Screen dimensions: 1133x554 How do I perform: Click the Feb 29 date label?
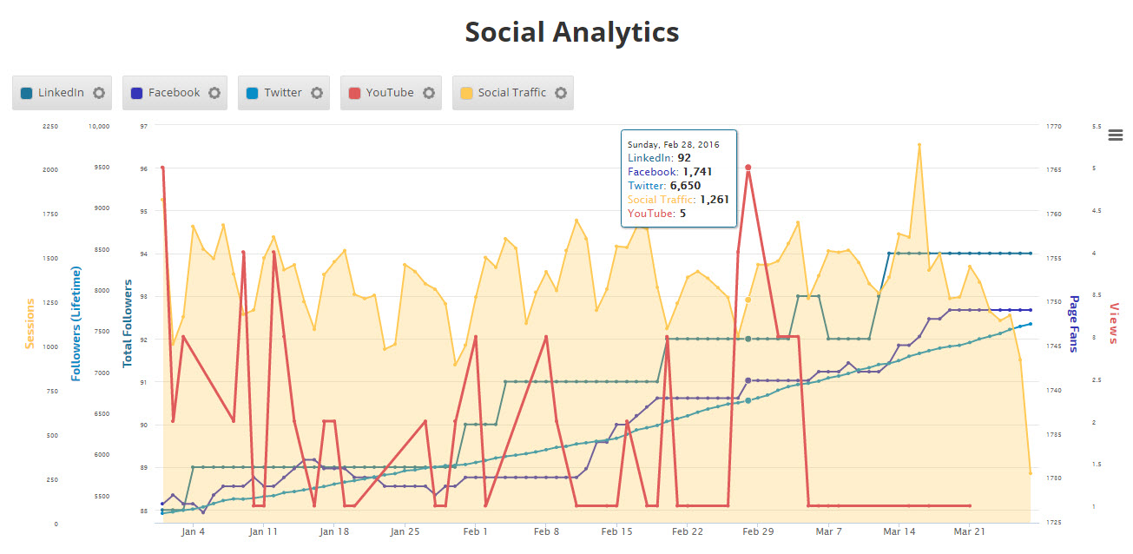pos(758,531)
